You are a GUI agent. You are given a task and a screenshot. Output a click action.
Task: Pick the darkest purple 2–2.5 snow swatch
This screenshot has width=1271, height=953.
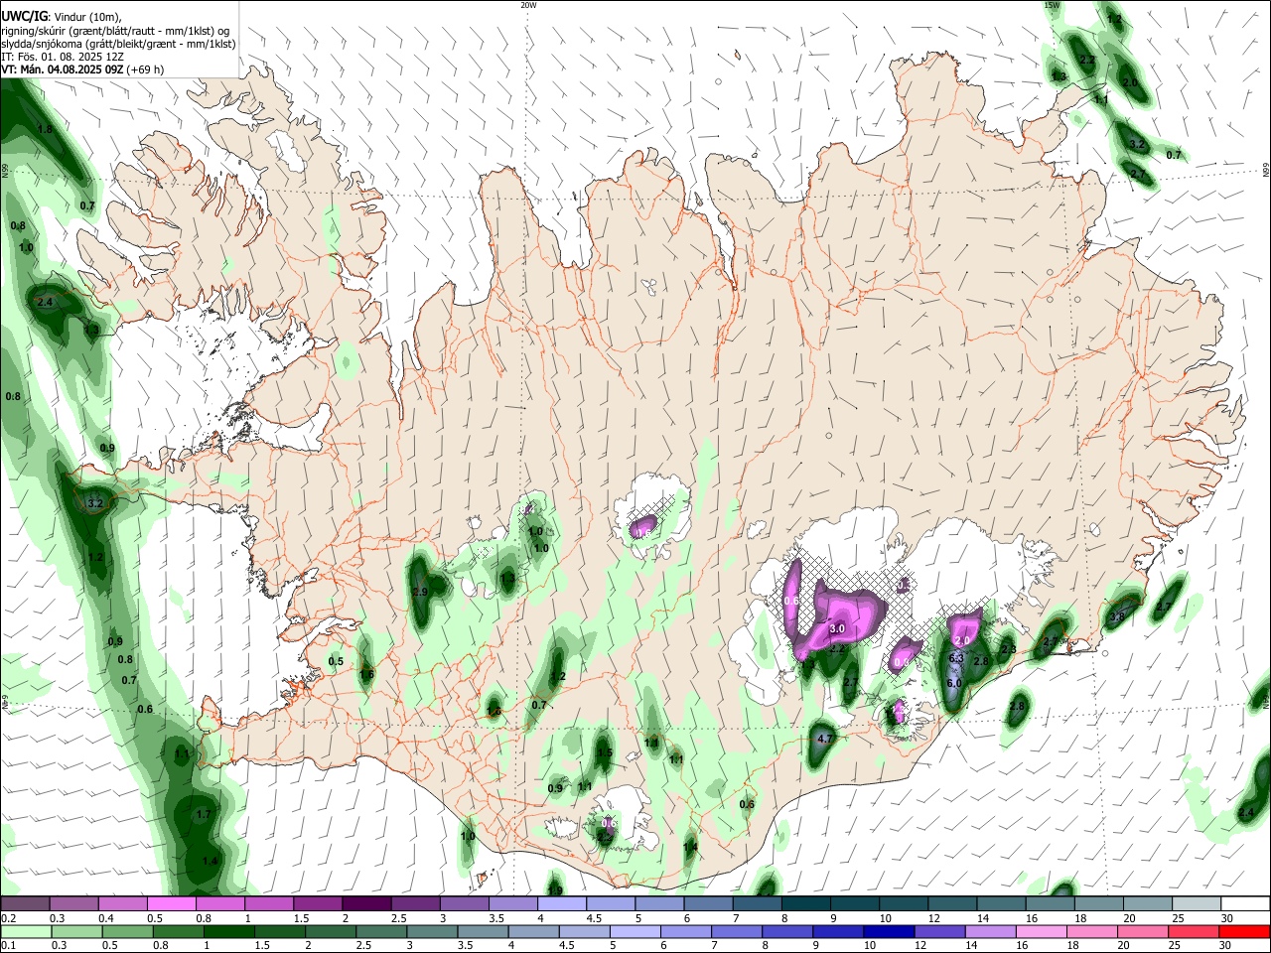point(365,904)
